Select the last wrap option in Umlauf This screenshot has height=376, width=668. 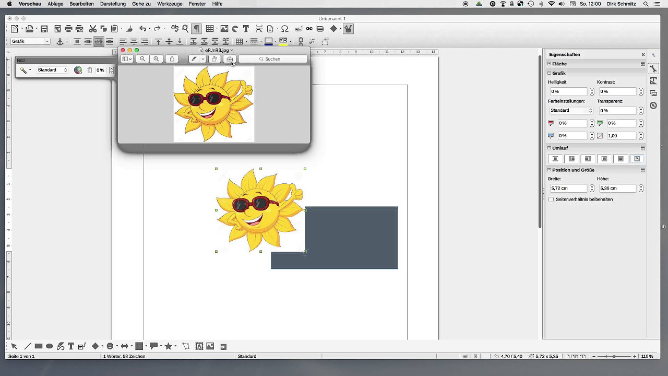[x=637, y=159]
